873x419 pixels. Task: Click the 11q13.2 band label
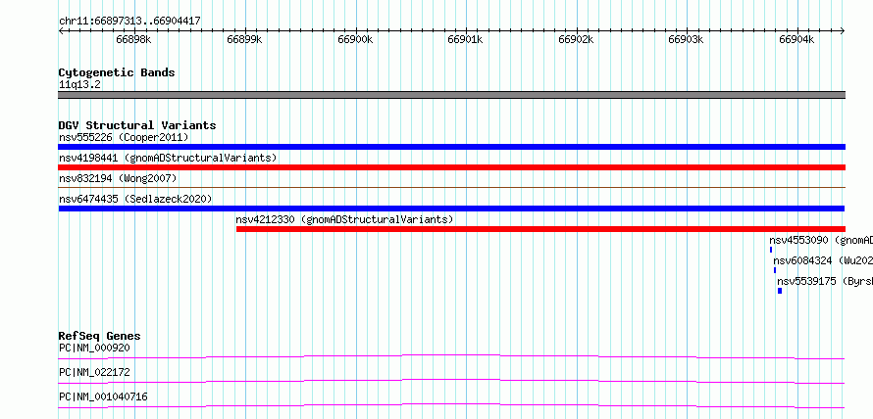[79, 85]
